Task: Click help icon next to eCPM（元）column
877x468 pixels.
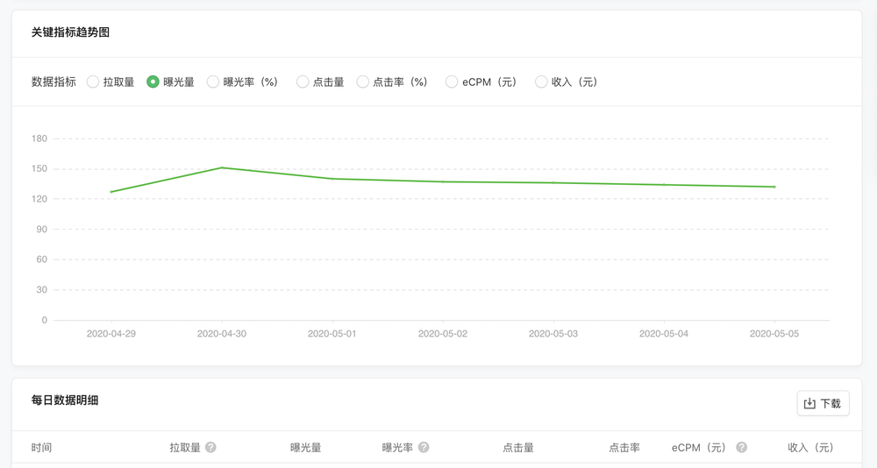Action: pos(741,447)
